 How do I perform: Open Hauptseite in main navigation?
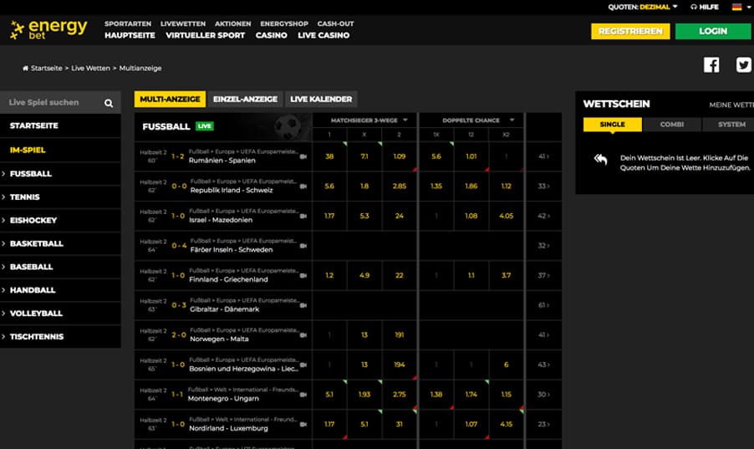pos(130,36)
